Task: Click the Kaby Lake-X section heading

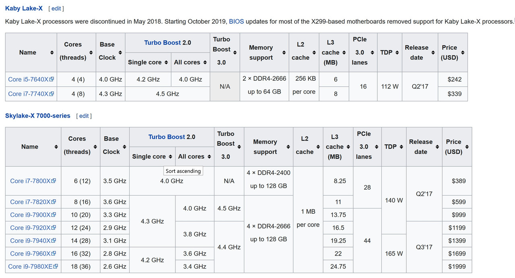Action: click(x=24, y=8)
